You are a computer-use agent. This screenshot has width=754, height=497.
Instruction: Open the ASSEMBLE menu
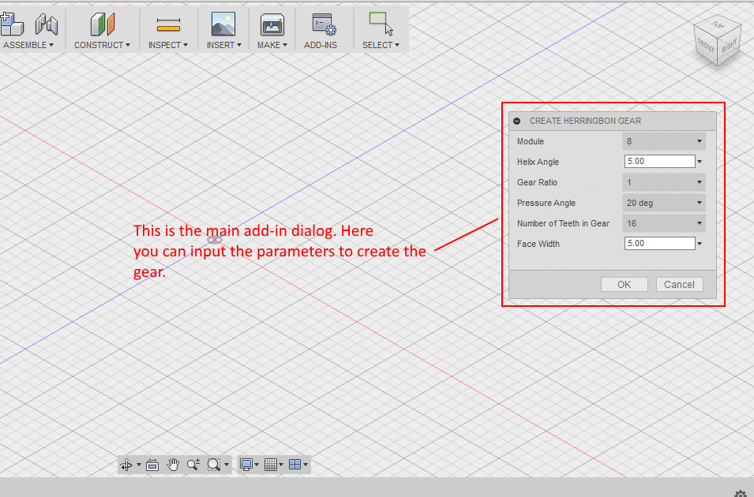[28, 45]
